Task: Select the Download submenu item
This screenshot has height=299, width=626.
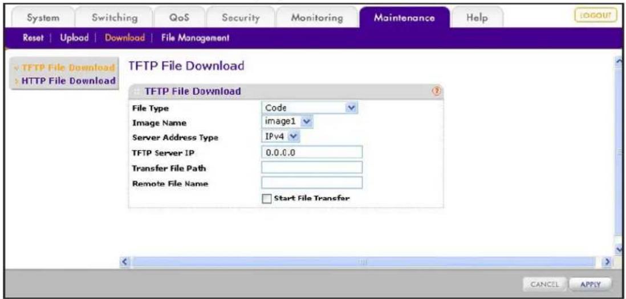Action: 124,38
